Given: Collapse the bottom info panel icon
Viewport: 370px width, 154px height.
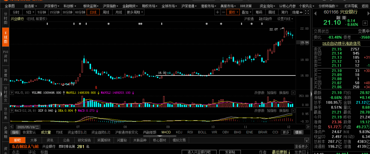Looking at the screenshot, I should (307, 140).
